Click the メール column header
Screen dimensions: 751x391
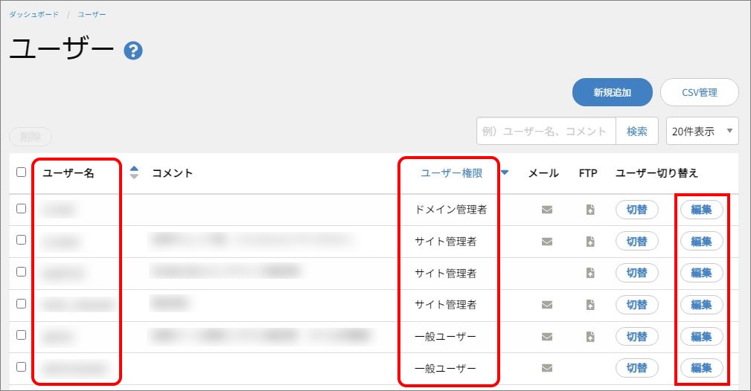click(543, 173)
